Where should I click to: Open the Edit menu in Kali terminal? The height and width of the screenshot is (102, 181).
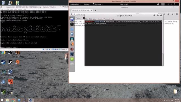90,19
